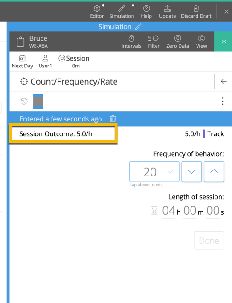Click Discard Draft trash icon
The height and width of the screenshot is (303, 232).
pos(196,8)
